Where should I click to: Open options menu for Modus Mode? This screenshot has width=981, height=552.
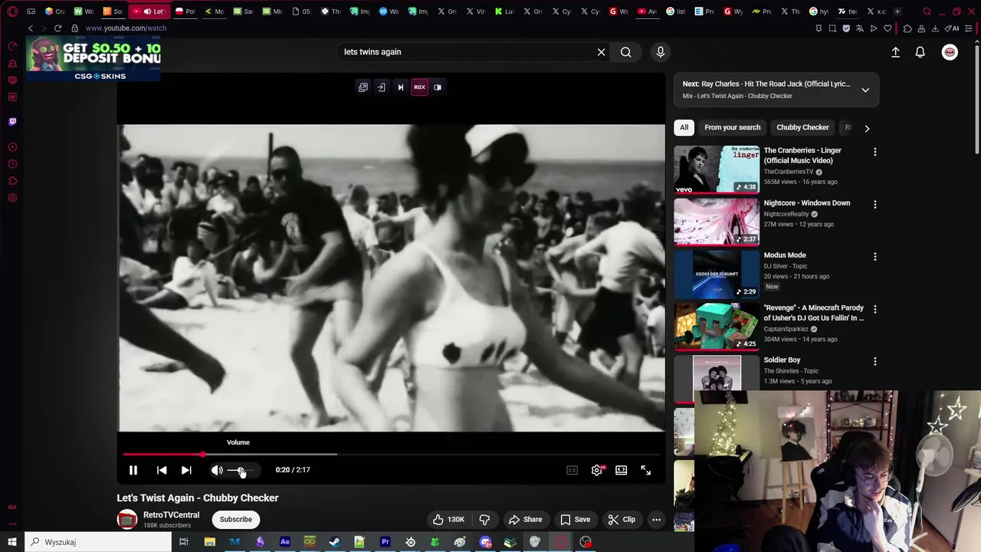point(875,257)
